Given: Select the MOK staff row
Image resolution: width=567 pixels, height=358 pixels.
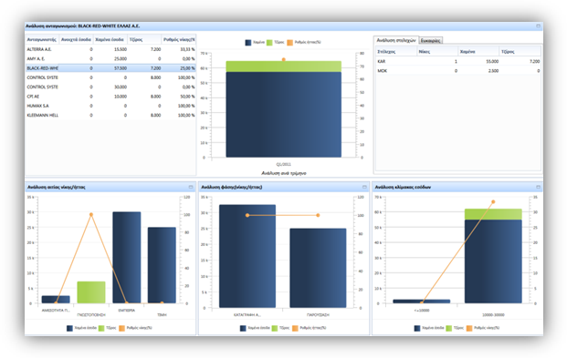Looking at the screenshot, I should pos(458,71).
